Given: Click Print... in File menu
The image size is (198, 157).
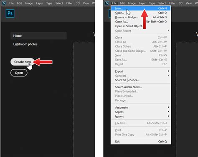Looking at the screenshot, I should pyautogui.click(x=141, y=130).
